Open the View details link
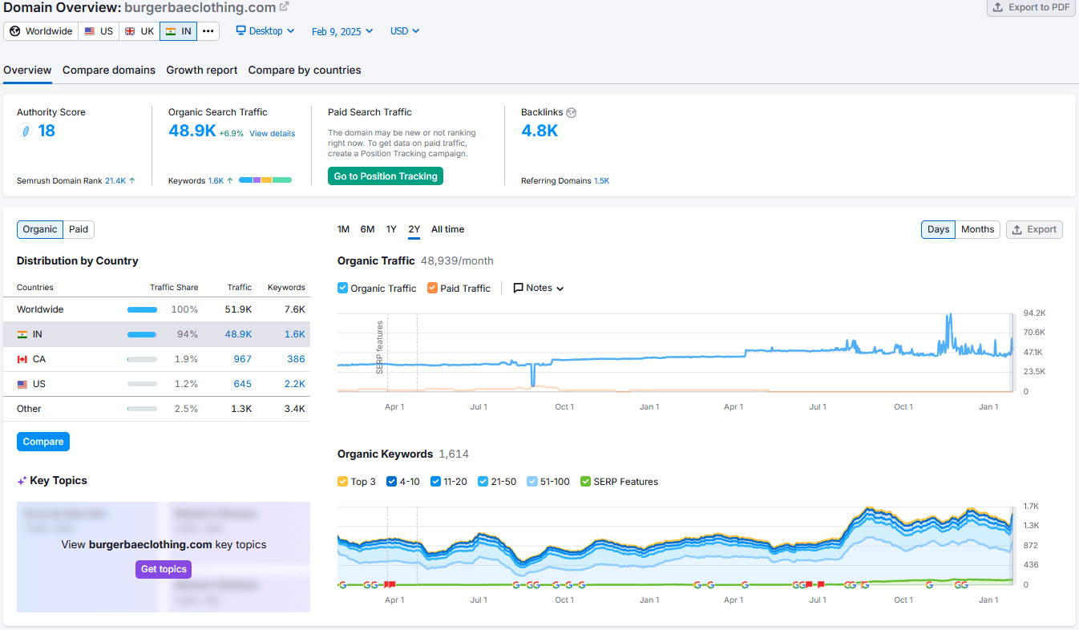The image size is (1079, 630). coord(272,133)
